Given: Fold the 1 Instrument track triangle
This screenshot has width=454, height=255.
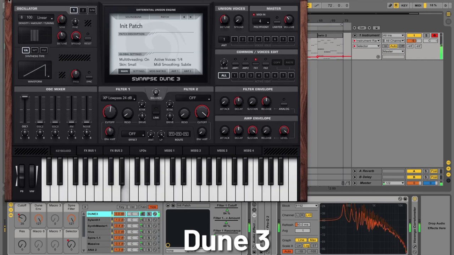Looking at the screenshot, I should tap(355, 35).
